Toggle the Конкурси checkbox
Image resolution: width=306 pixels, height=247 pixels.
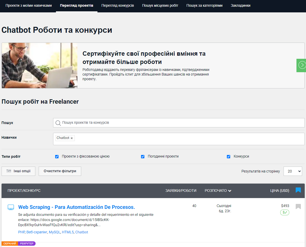[x=228, y=157]
